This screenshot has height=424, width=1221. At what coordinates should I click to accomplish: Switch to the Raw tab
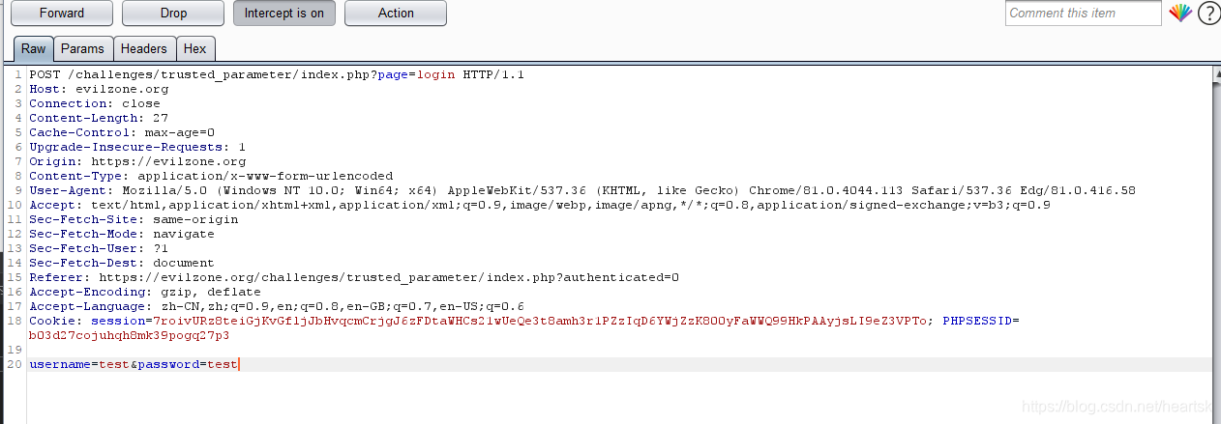pyautogui.click(x=34, y=48)
